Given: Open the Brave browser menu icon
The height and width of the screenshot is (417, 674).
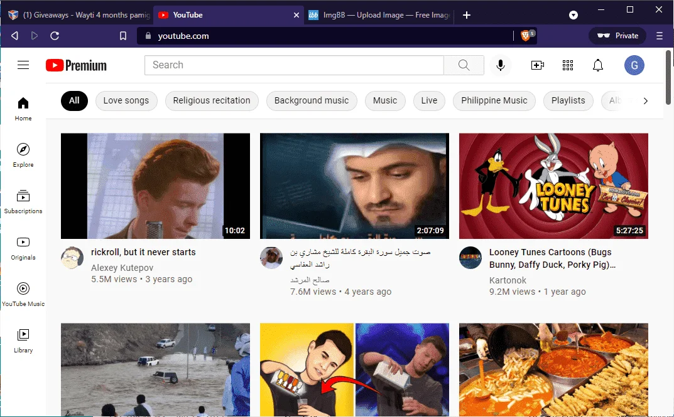Looking at the screenshot, I should point(660,36).
